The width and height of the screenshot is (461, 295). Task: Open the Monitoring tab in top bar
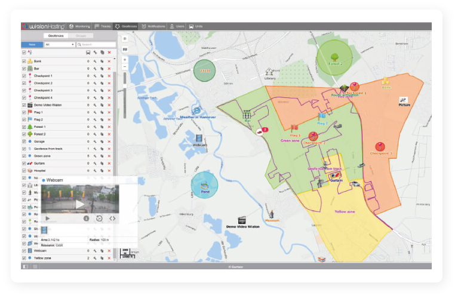79,26
